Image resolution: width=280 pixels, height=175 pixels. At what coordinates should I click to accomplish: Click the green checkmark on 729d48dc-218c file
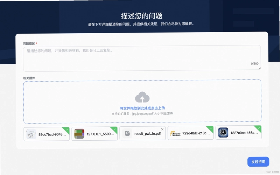click(211, 128)
